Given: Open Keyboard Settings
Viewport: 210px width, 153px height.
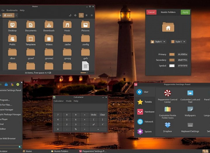Looking at the screenshot, I should [190, 127].
